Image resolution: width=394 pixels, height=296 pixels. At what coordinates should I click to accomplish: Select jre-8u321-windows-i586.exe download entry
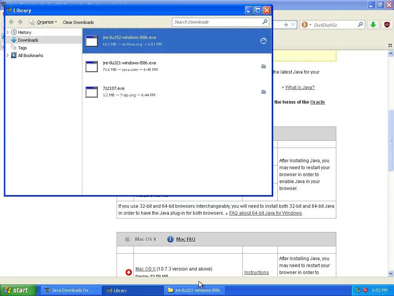pos(177,66)
